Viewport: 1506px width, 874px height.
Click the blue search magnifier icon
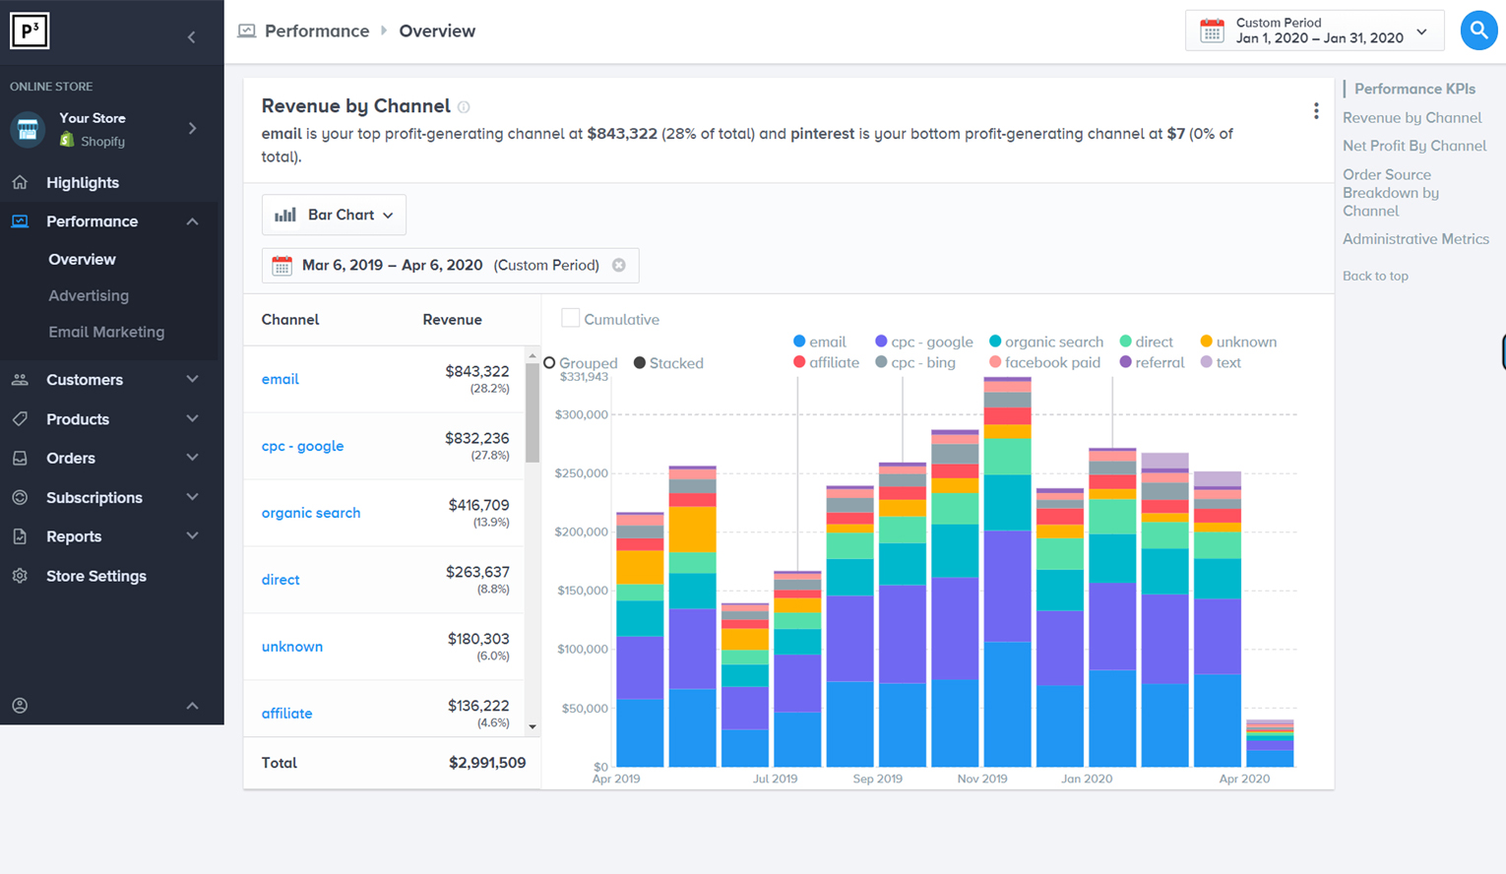tap(1477, 31)
